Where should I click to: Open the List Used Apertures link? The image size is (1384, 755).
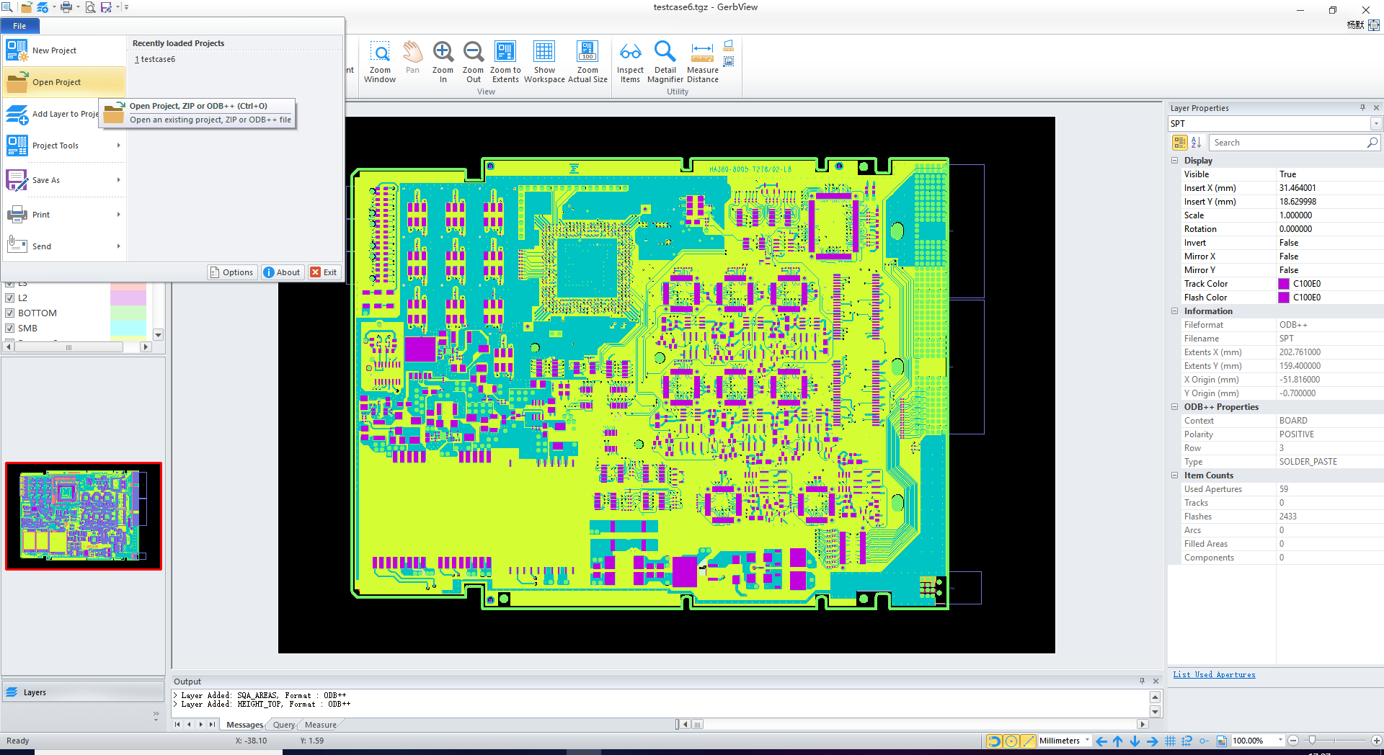(1214, 675)
